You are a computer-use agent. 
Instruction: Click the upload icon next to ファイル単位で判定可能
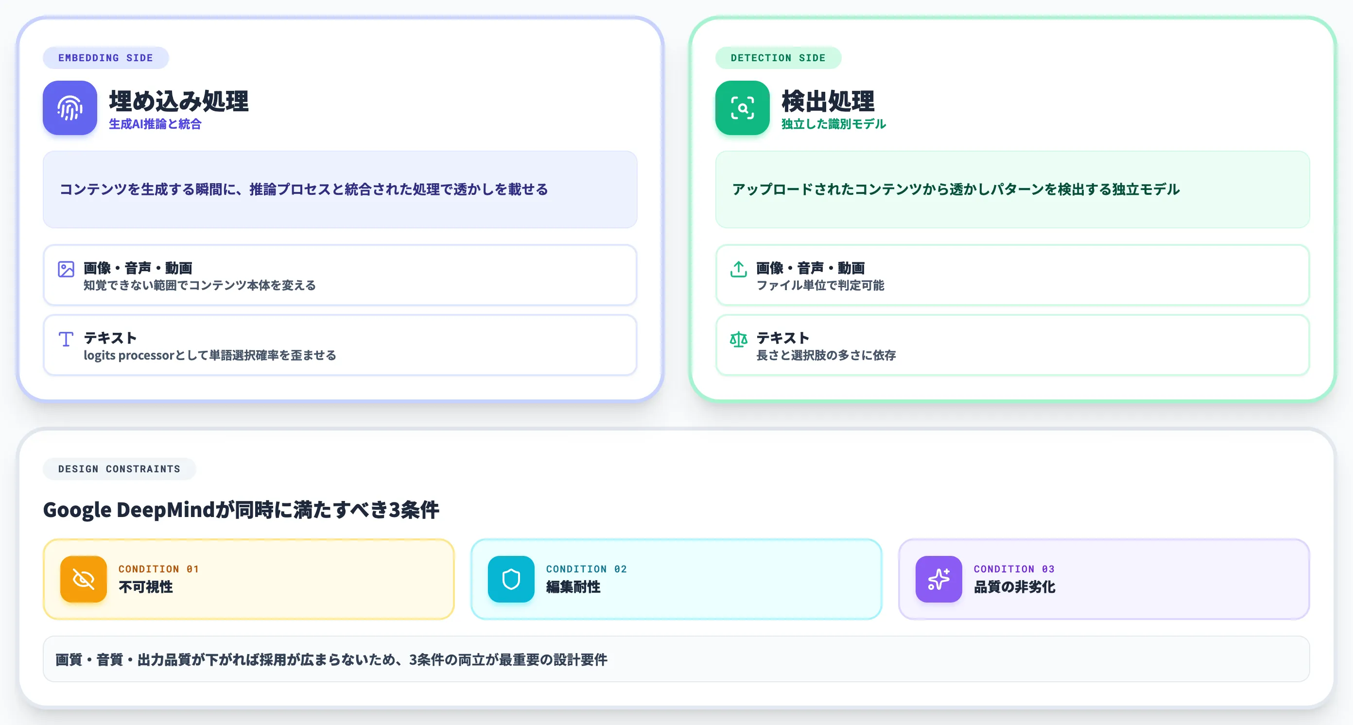(739, 269)
